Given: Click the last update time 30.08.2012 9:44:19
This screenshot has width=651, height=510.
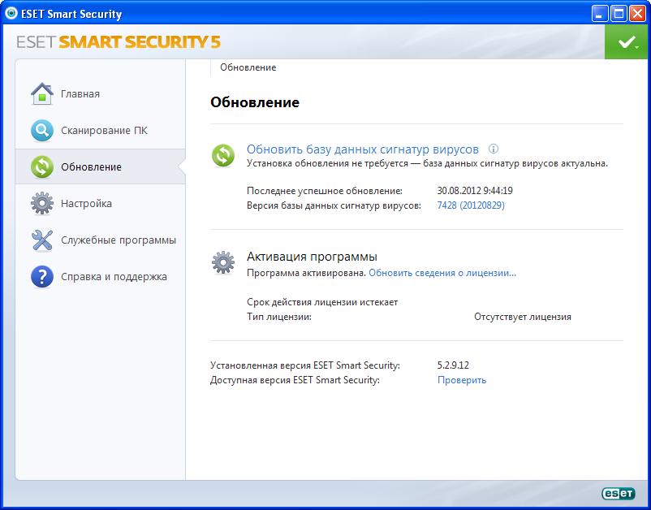Looking at the screenshot, I should click(x=475, y=191).
